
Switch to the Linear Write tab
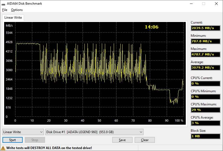[x=13, y=18]
